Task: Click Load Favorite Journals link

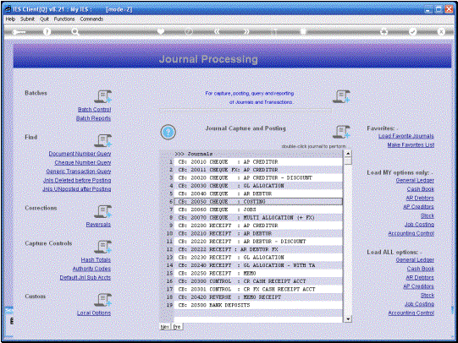Action: [x=406, y=136]
